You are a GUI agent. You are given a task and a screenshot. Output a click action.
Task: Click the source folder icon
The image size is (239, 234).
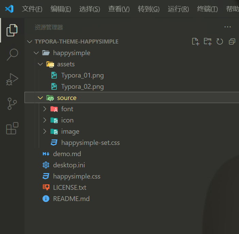click(50, 98)
